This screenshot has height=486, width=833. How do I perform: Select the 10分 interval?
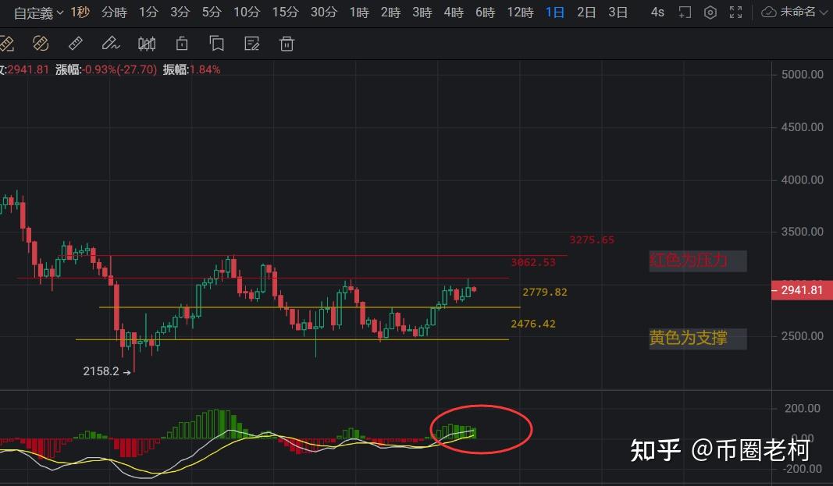pos(247,12)
